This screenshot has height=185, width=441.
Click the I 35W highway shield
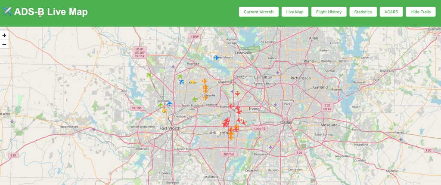click(x=194, y=36)
